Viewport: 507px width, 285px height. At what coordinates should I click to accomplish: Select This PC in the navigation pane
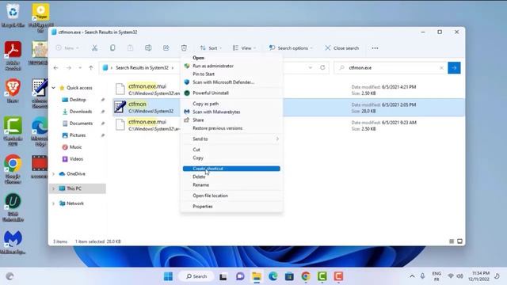click(78, 188)
